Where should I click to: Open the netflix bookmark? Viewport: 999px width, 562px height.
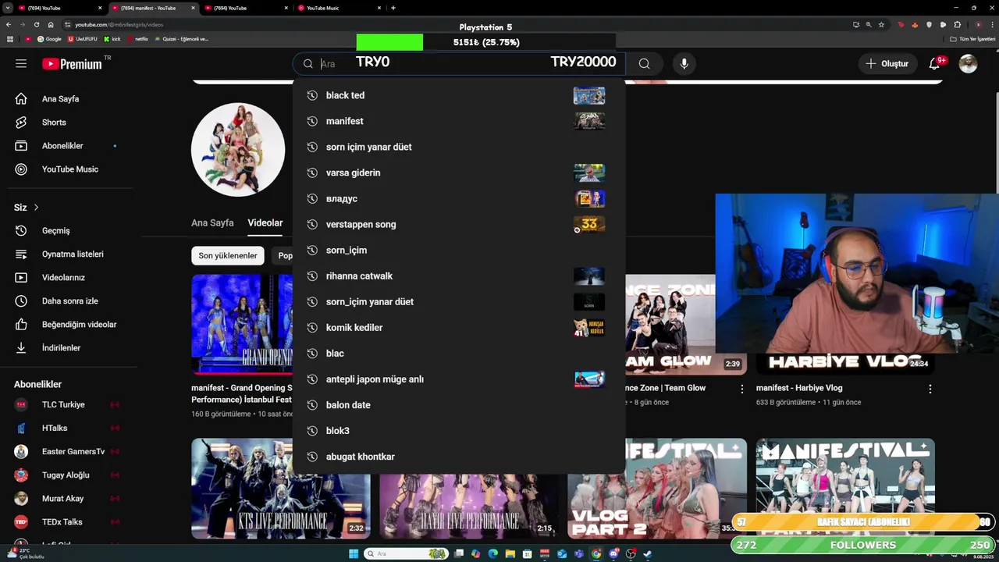pyautogui.click(x=137, y=38)
